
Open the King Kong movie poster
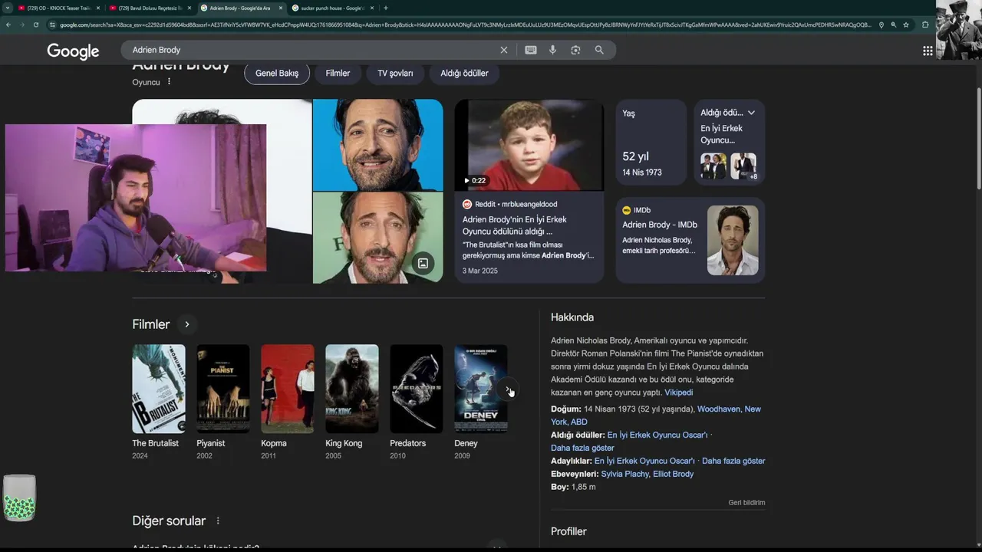(x=352, y=389)
